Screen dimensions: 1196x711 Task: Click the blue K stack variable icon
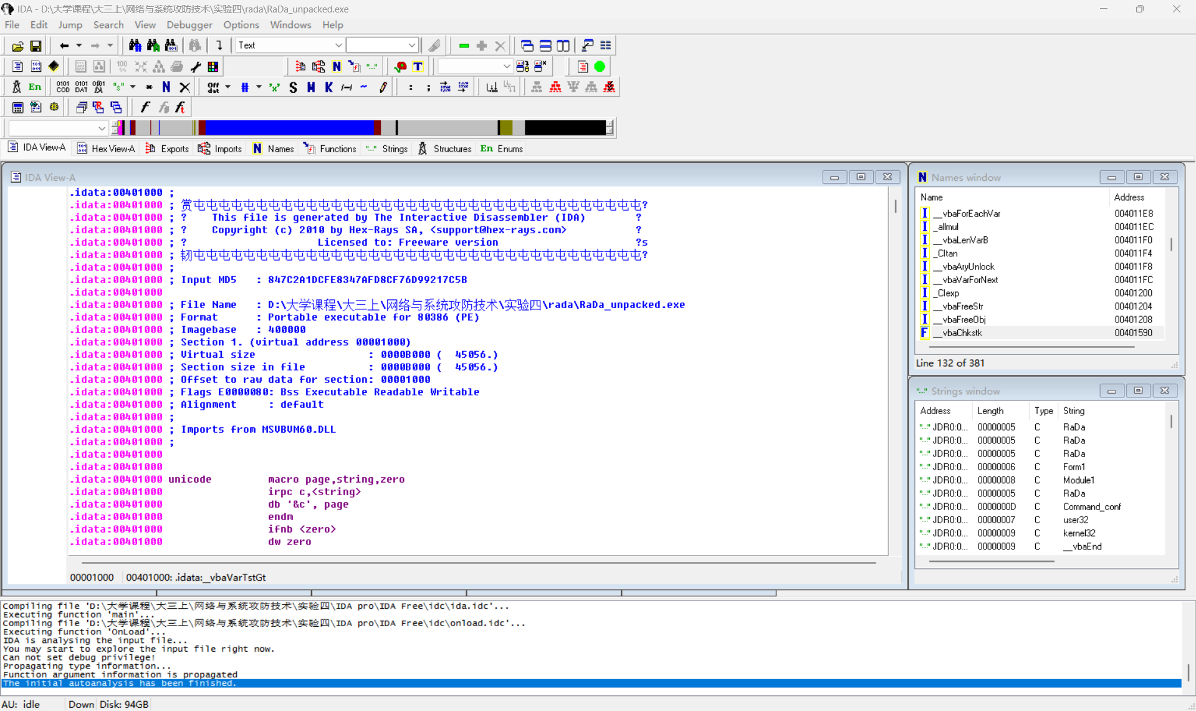(x=328, y=87)
